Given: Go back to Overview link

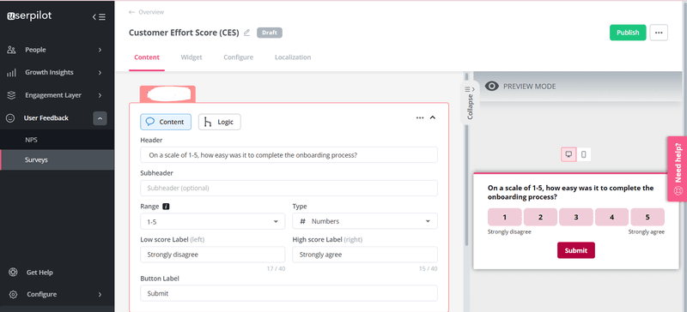Looking at the screenshot, I should point(151,12).
